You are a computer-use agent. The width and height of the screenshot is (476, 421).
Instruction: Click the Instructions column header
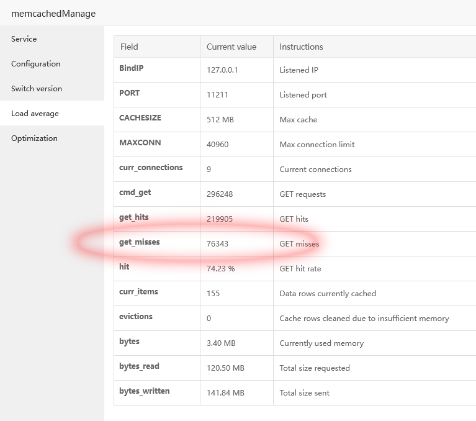coord(301,47)
